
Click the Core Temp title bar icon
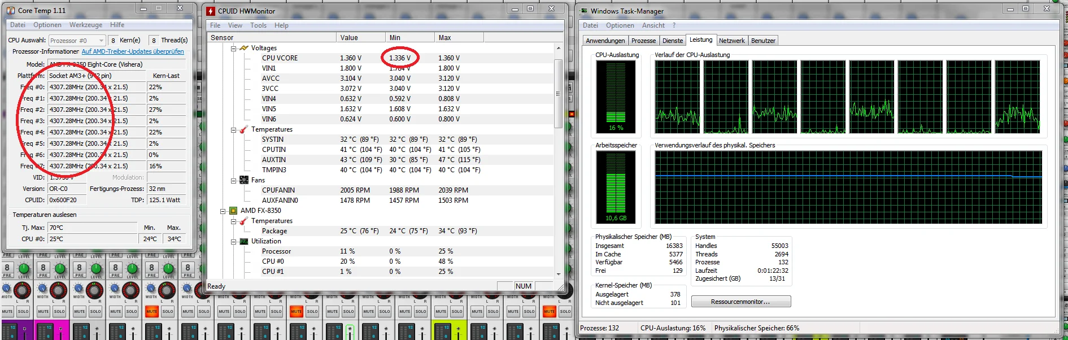pos(11,10)
